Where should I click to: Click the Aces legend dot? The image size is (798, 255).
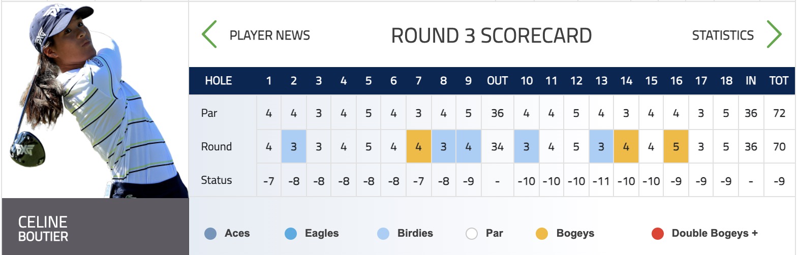210,234
